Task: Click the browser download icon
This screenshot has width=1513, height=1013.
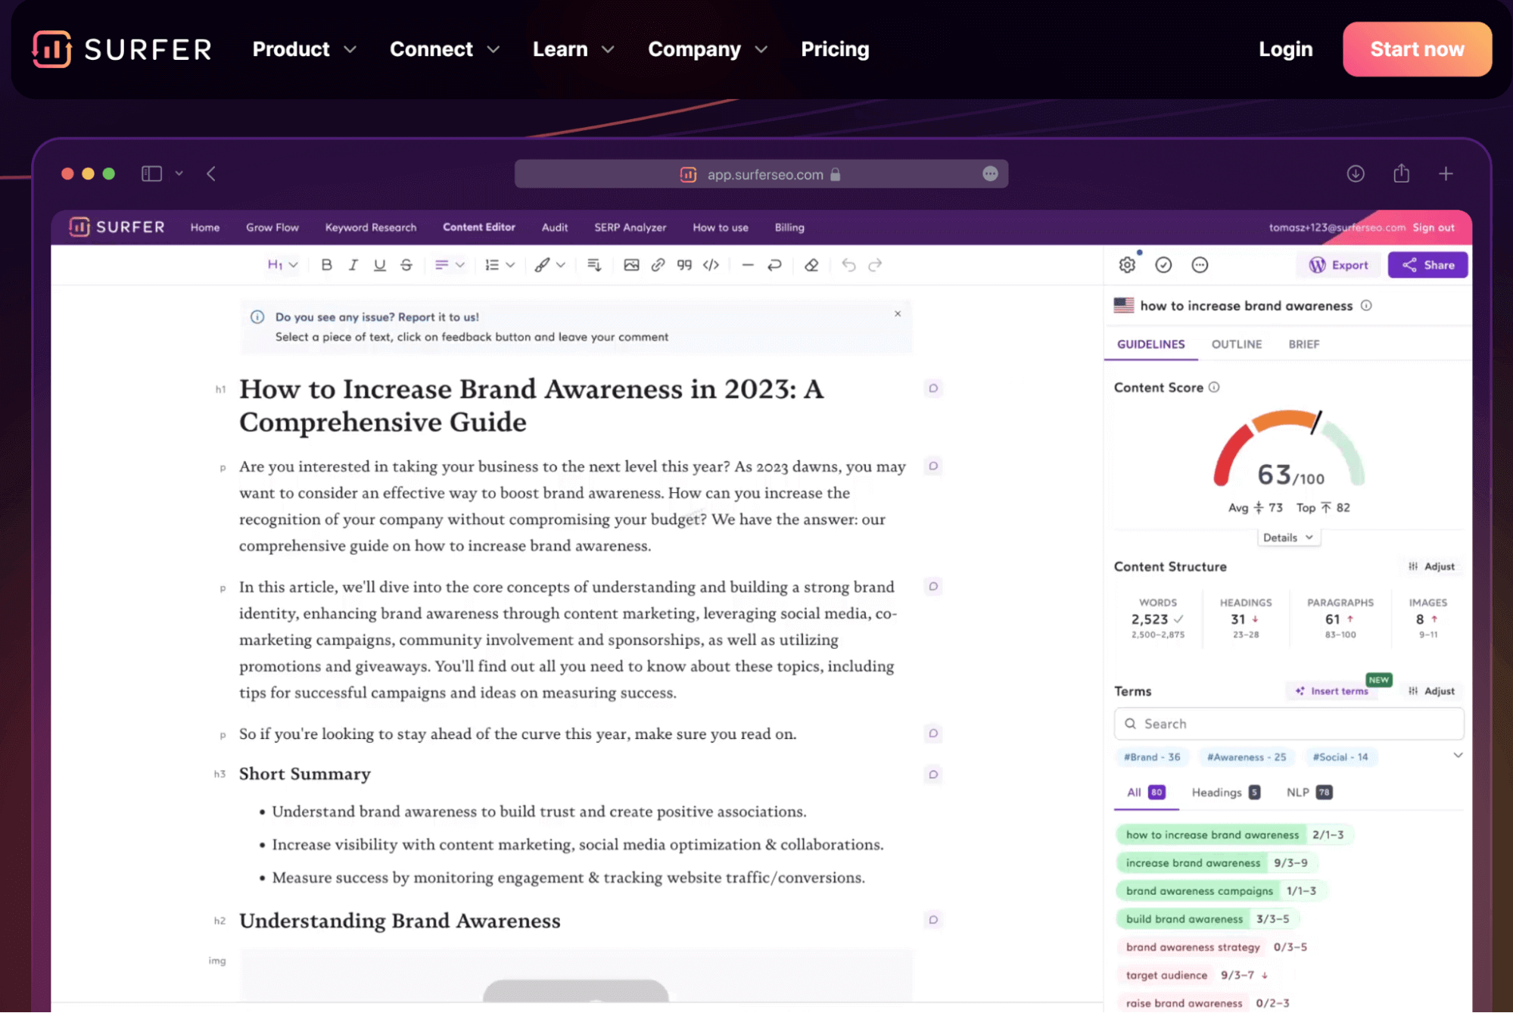Action: coord(1356,174)
